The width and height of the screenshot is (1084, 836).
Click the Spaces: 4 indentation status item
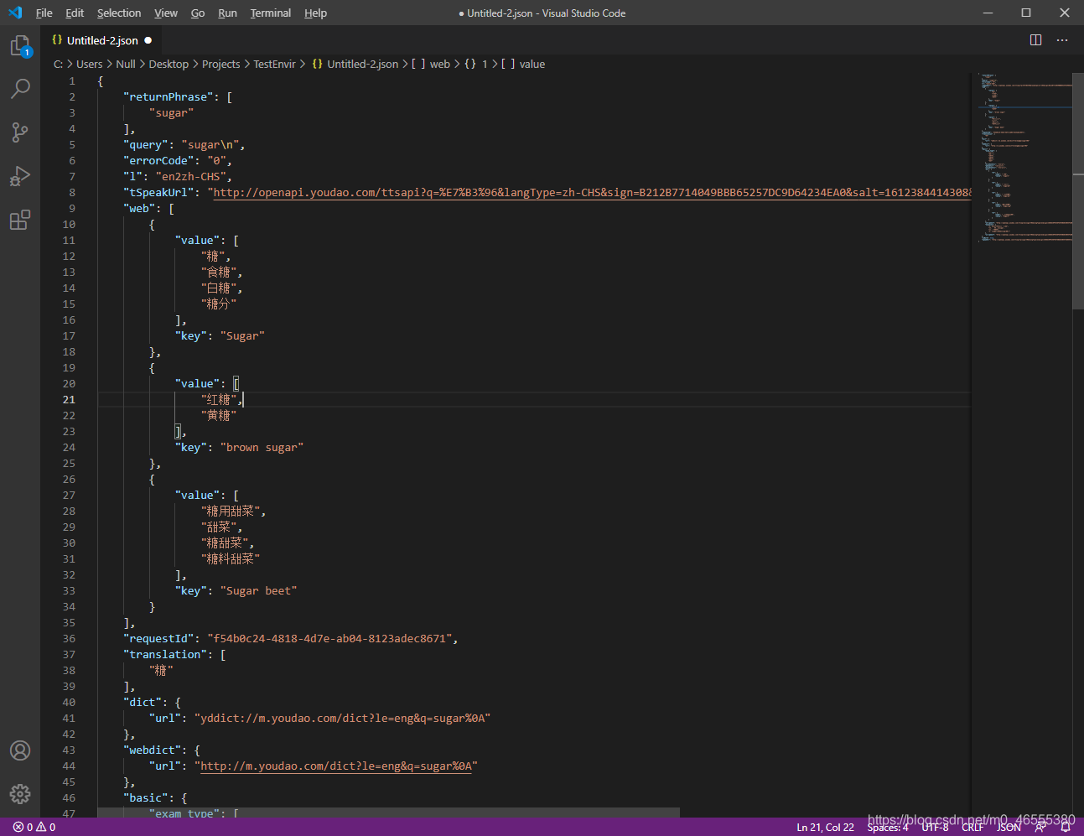coord(888,827)
